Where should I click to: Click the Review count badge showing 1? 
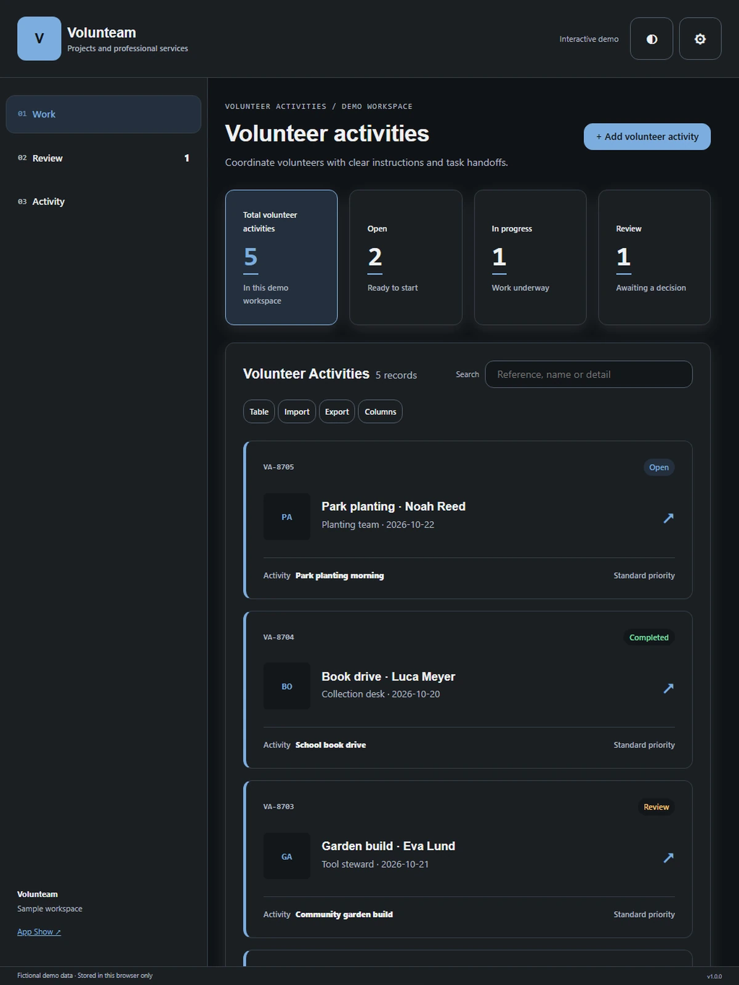point(187,158)
